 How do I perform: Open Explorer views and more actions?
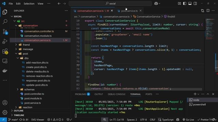66,11
